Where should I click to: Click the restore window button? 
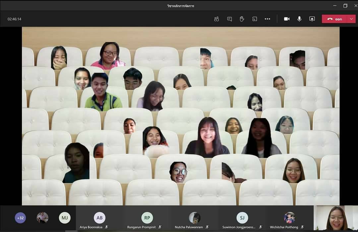[x=345, y=6]
